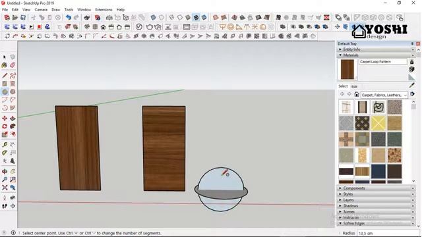Click the Open folder toolbar icon
The image size is (422, 237).
tap(15, 18)
